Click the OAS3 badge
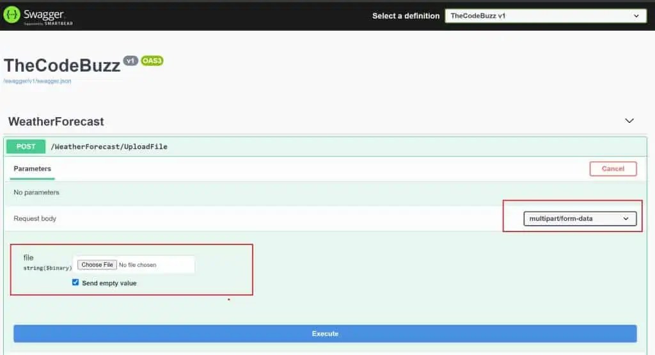655x355 pixels. (x=152, y=61)
